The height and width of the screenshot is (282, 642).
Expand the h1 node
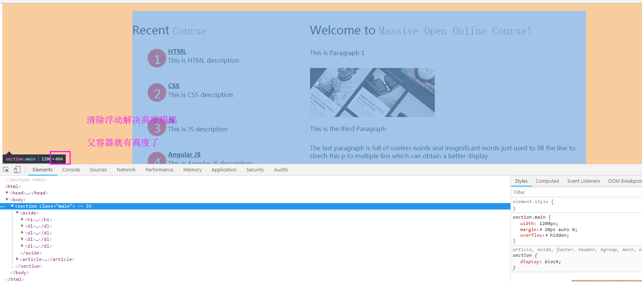[22, 220]
